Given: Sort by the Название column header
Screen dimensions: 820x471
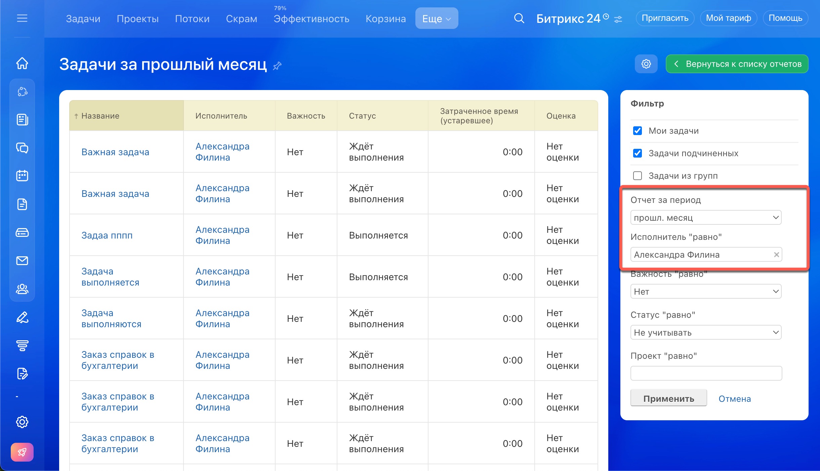Looking at the screenshot, I should (126, 116).
